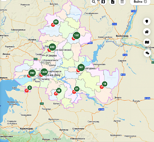The height and width of the screenshot is (142, 154).
Task: Open the green cluster marker 3
Action: [x=30, y=88]
